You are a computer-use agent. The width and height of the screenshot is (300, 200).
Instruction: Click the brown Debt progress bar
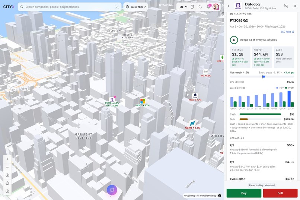(x=244, y=119)
